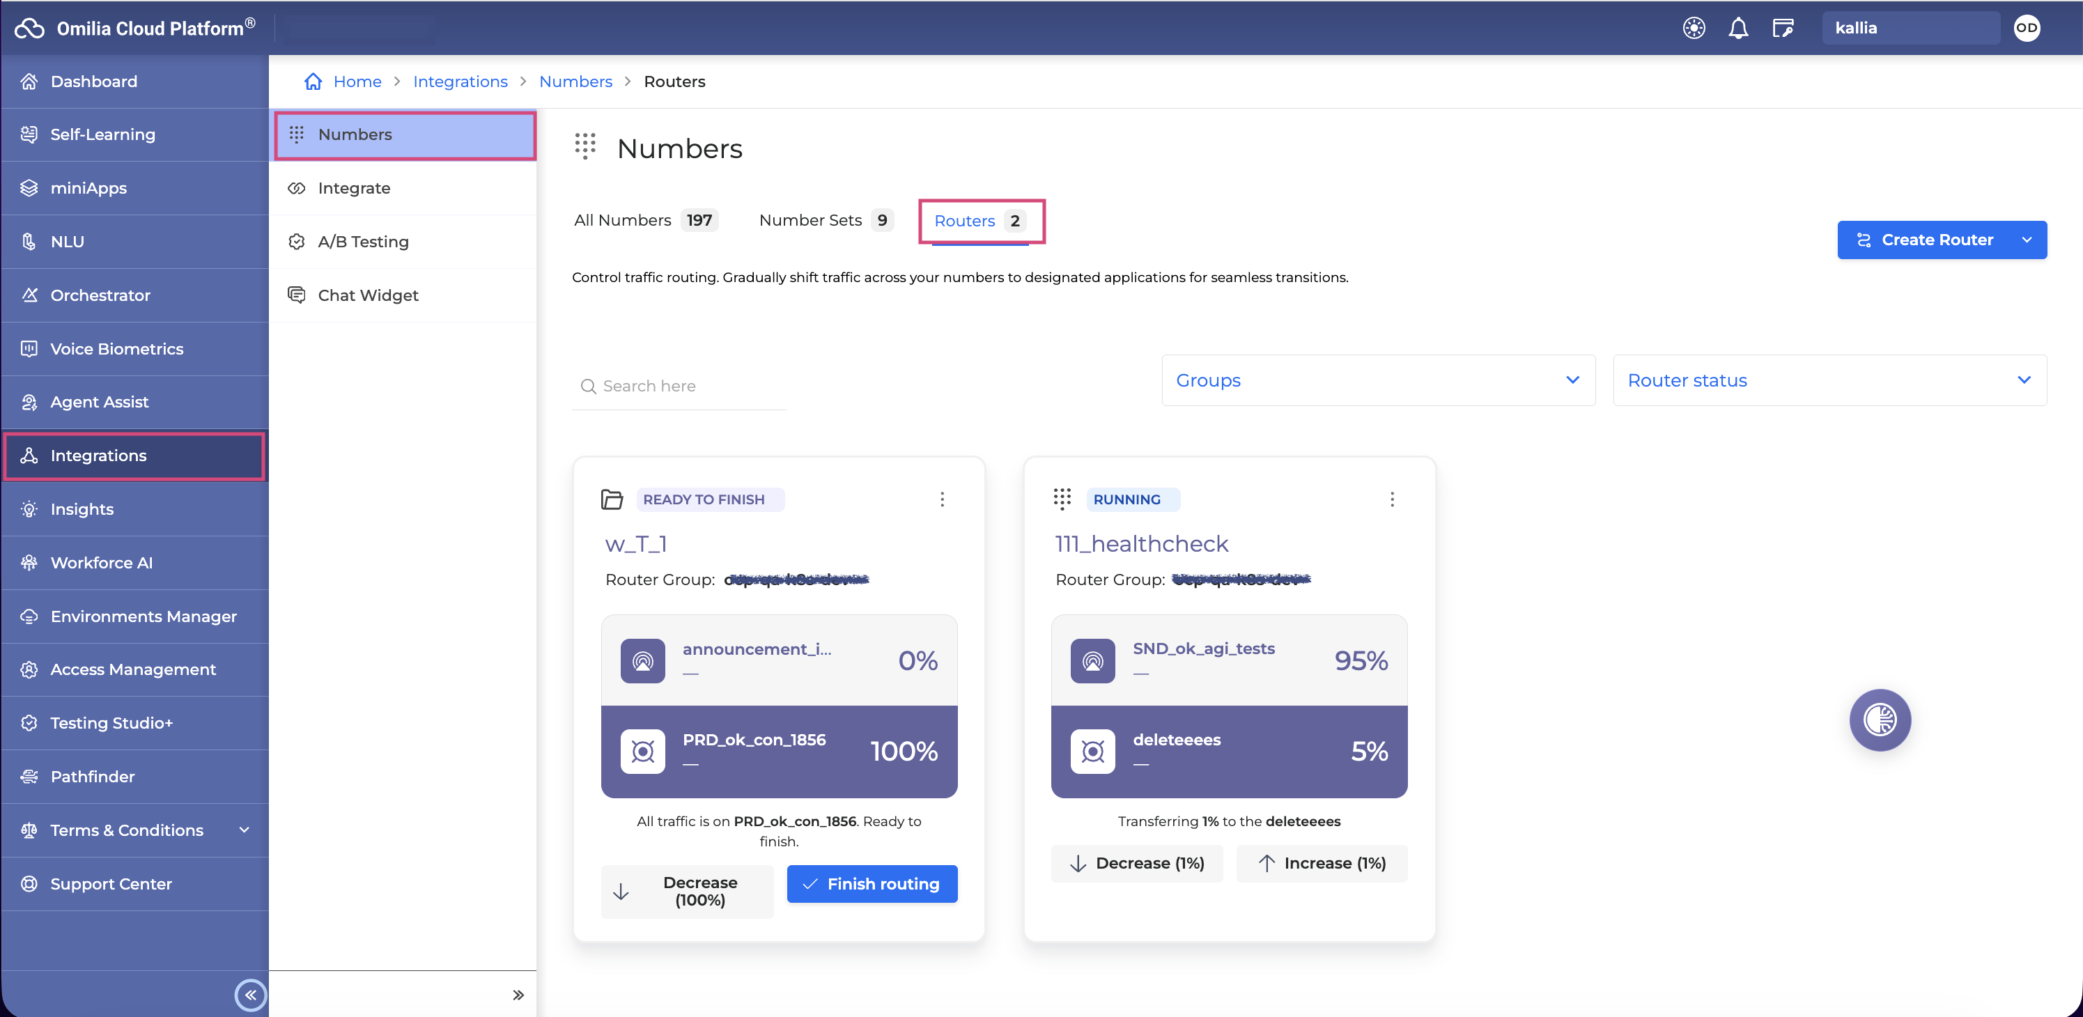Click the folder icon on w_T_1 card

pos(612,499)
